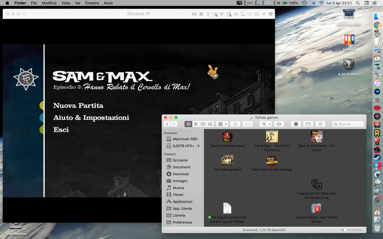Click the hard disk icon in Windows XP toolbar
The image size is (383, 239).
[243, 14]
